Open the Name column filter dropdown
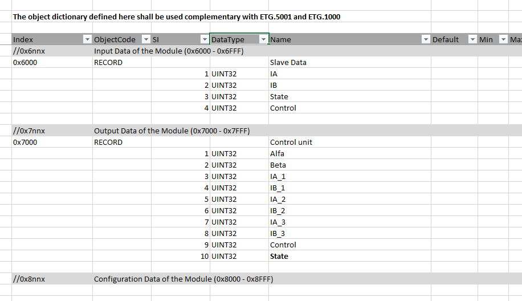The image size is (522, 301). click(x=426, y=40)
